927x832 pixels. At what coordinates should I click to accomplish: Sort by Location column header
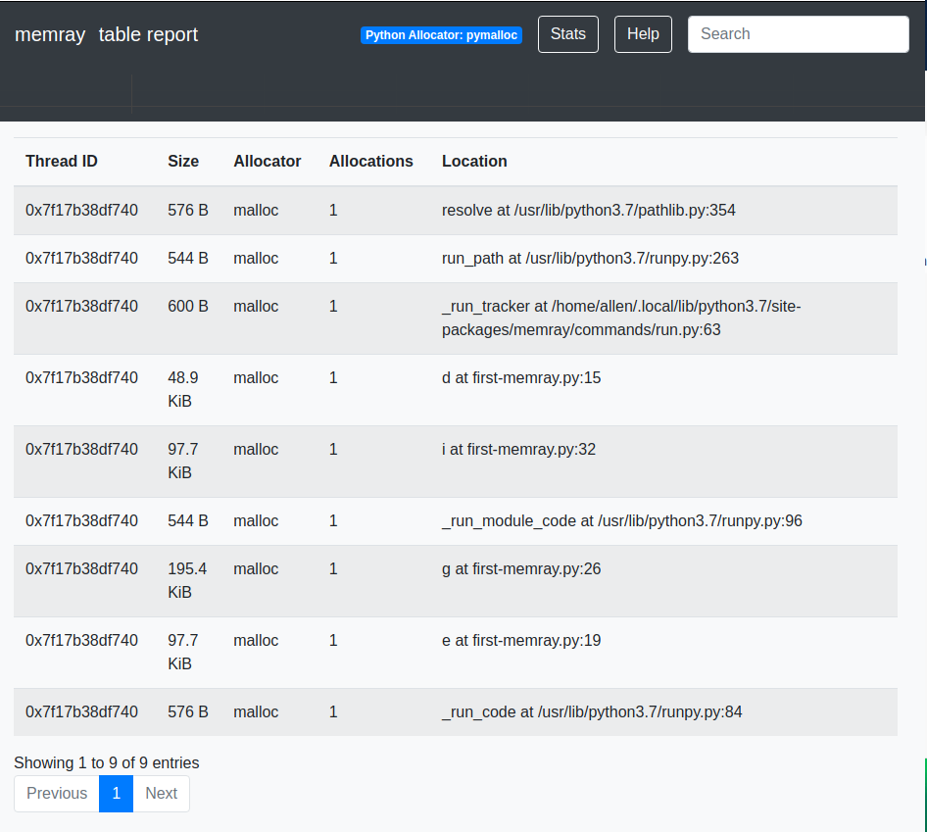tap(474, 161)
